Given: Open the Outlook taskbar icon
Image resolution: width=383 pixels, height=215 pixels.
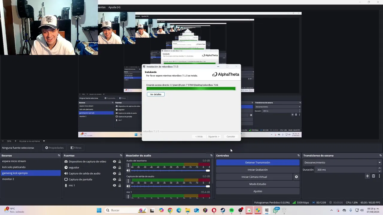Looking at the screenshot, I should (x=196, y=210).
